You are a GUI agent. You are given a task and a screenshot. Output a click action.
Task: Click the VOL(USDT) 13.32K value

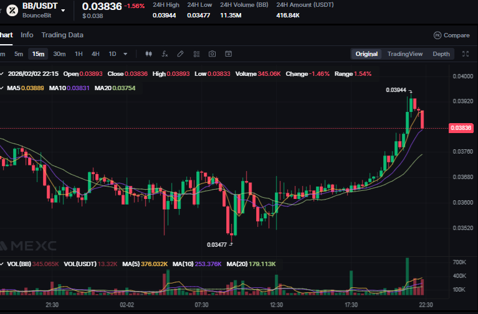click(108, 264)
